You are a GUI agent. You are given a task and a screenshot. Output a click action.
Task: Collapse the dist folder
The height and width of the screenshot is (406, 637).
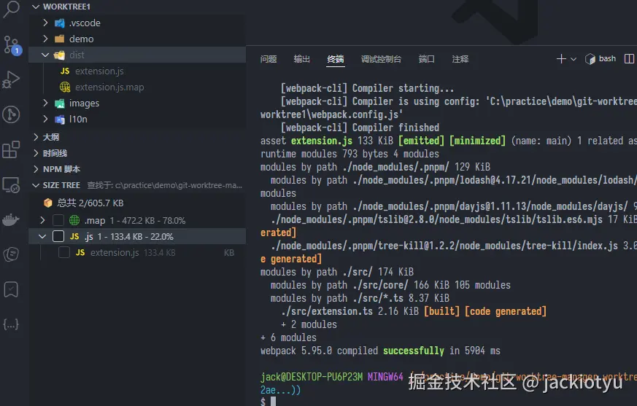(x=45, y=55)
